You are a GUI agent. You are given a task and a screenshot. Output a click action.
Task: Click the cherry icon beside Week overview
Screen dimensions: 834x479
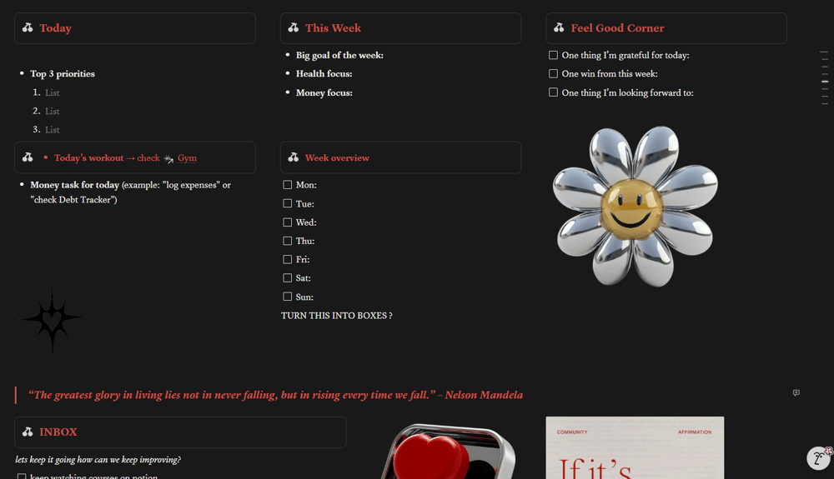click(x=293, y=157)
